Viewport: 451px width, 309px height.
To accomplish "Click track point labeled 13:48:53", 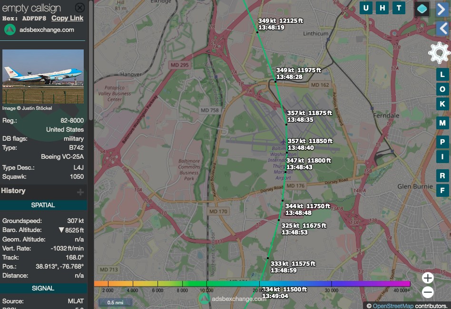I will [278, 220].
